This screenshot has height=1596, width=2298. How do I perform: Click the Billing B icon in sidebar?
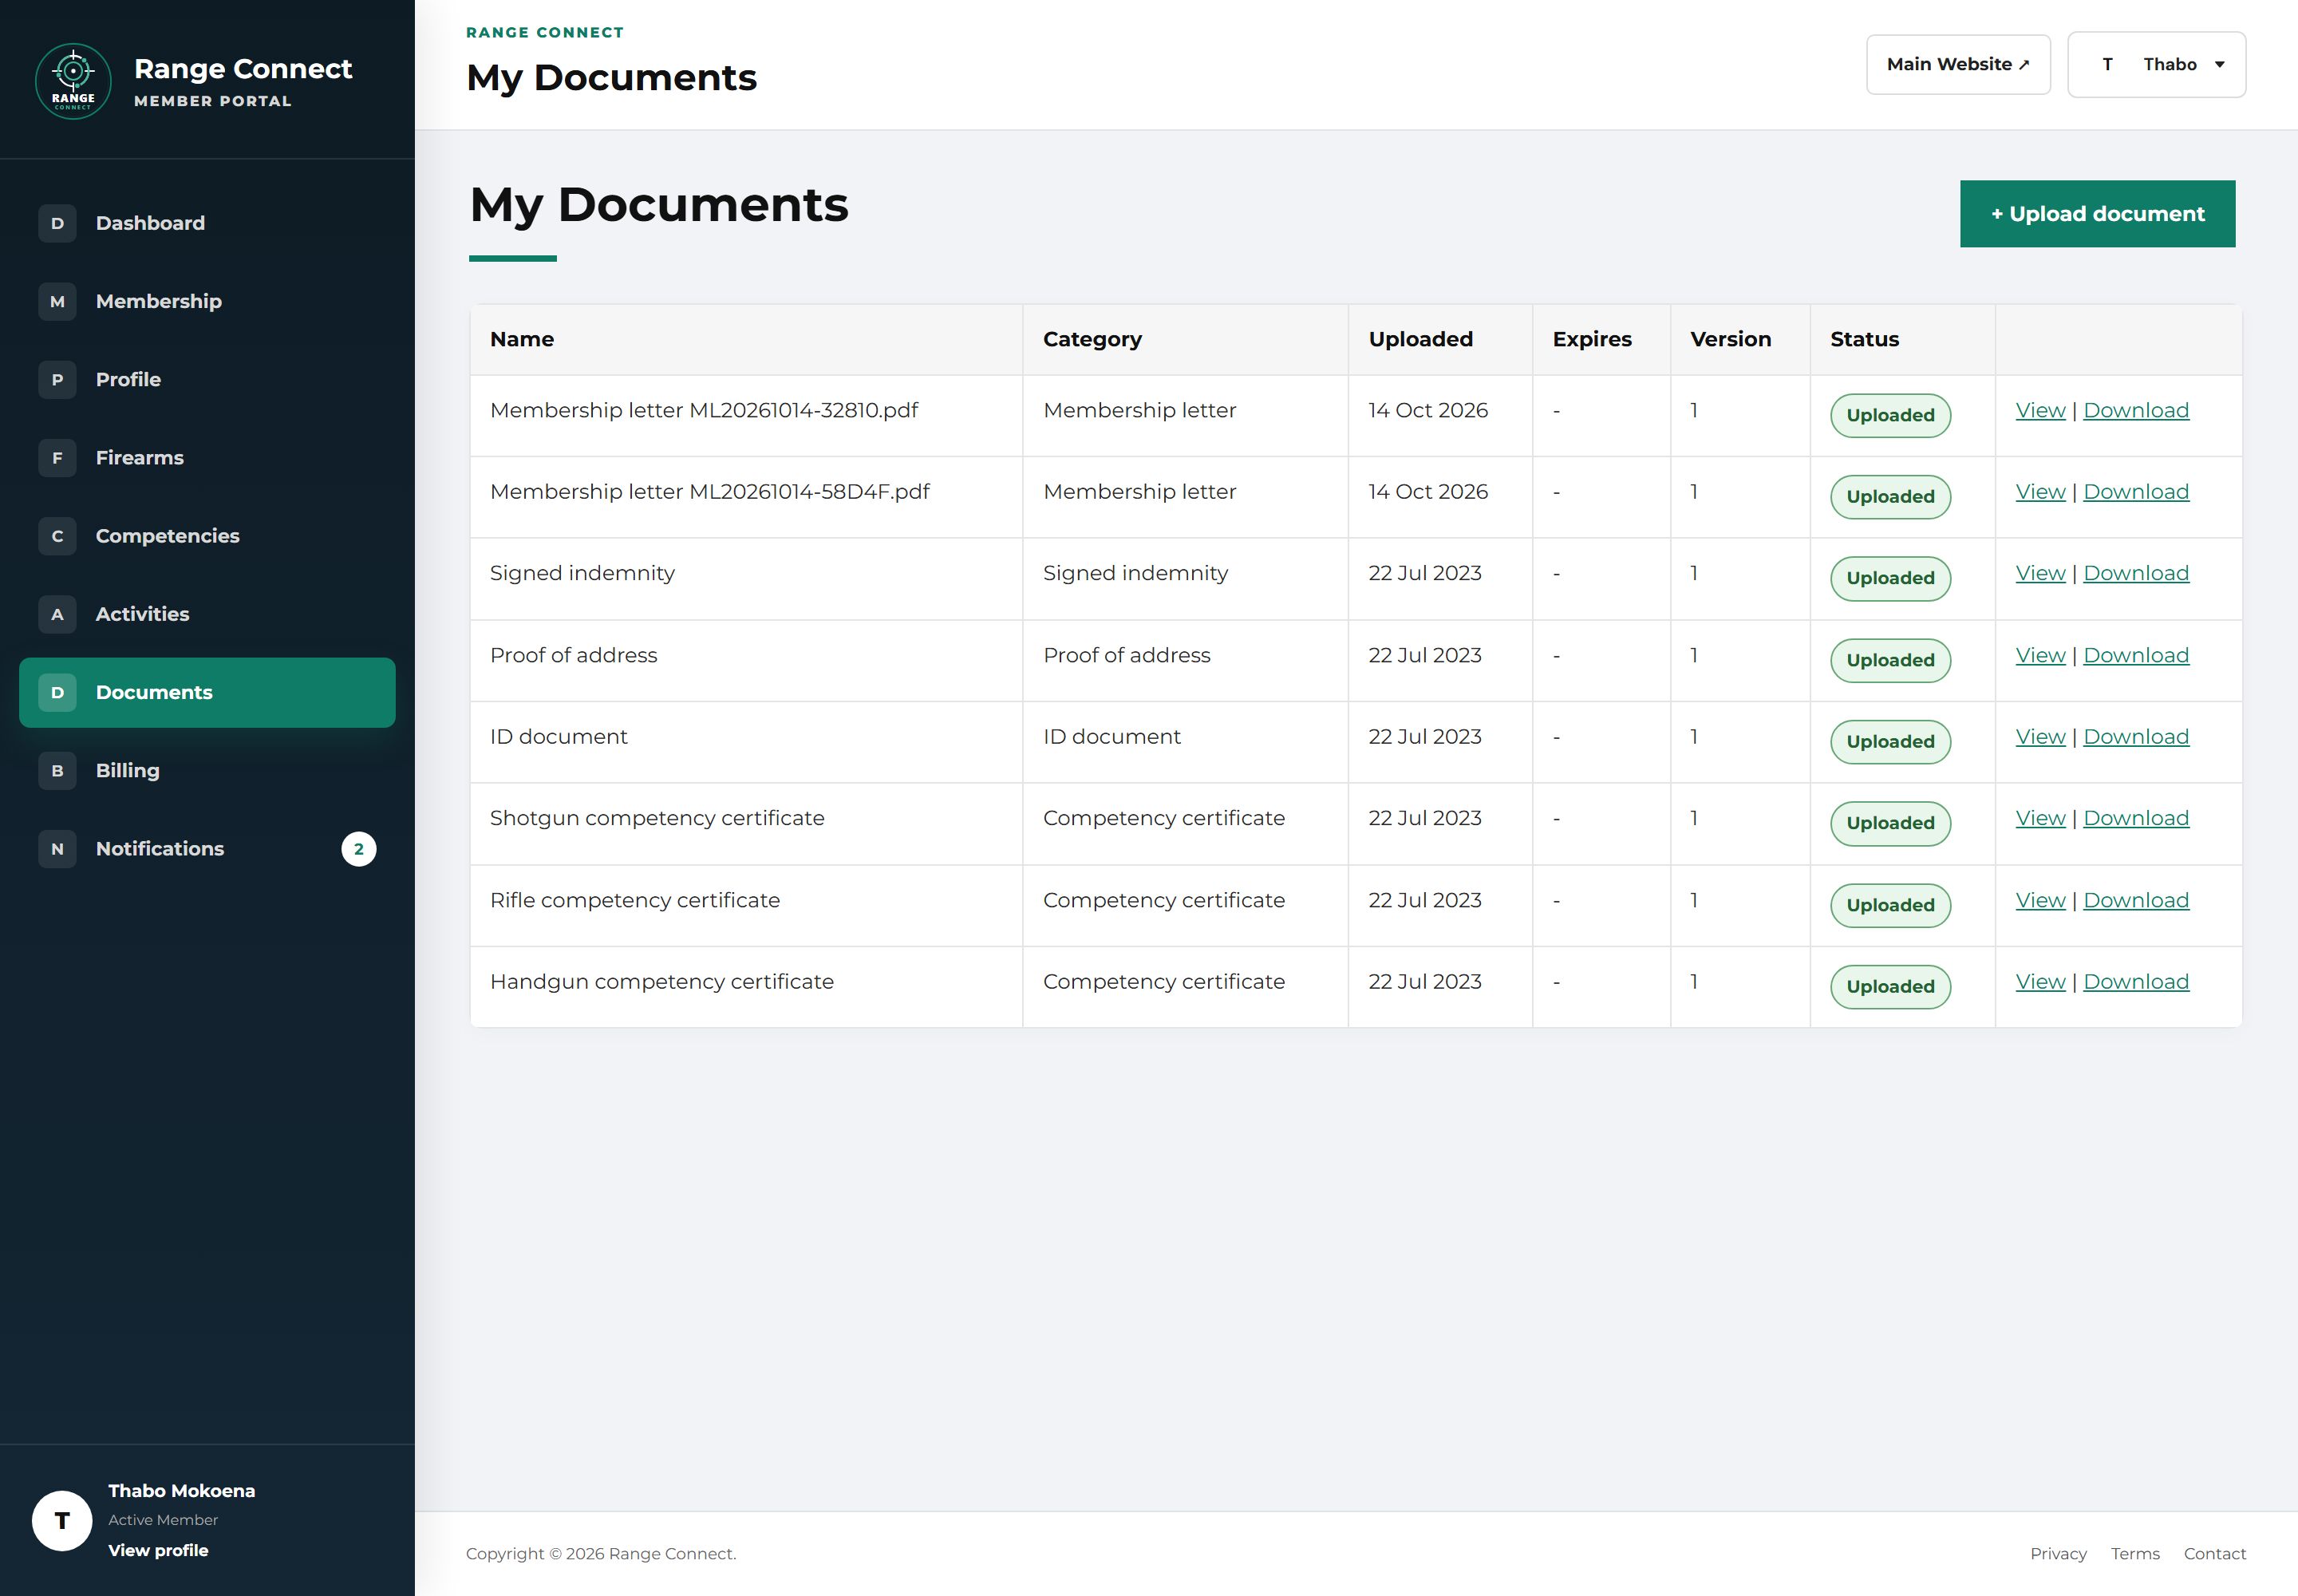coord(57,770)
